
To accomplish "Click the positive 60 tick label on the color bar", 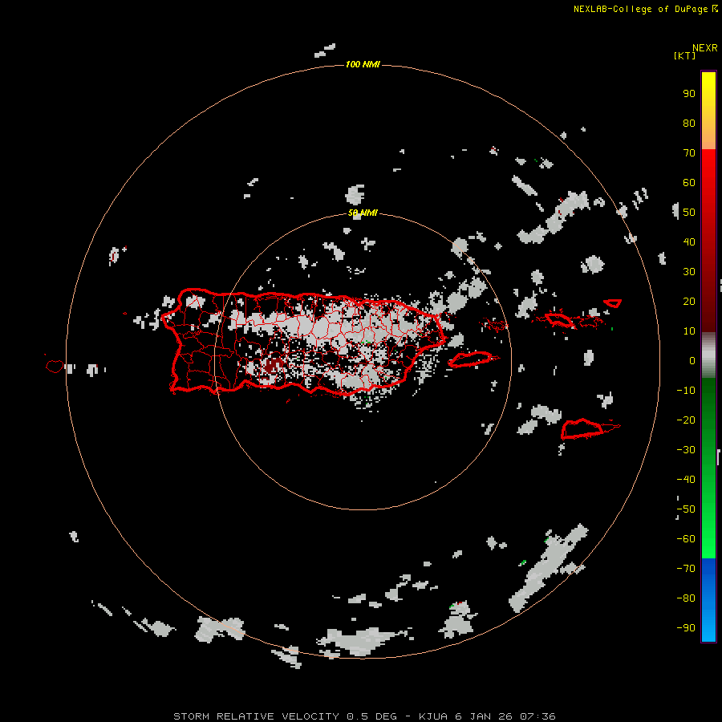I will click(689, 182).
